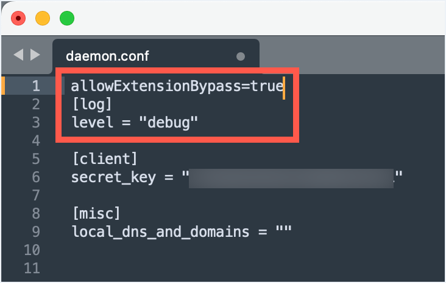Click the secret_key line text
The width and height of the screenshot is (446, 283).
(x=122, y=177)
